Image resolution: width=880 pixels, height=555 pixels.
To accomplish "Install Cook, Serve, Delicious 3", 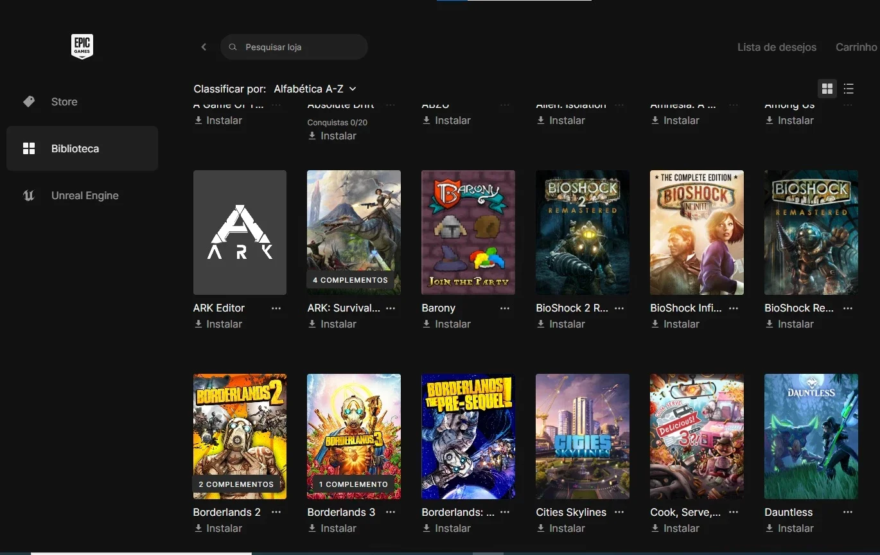I will pyautogui.click(x=675, y=528).
